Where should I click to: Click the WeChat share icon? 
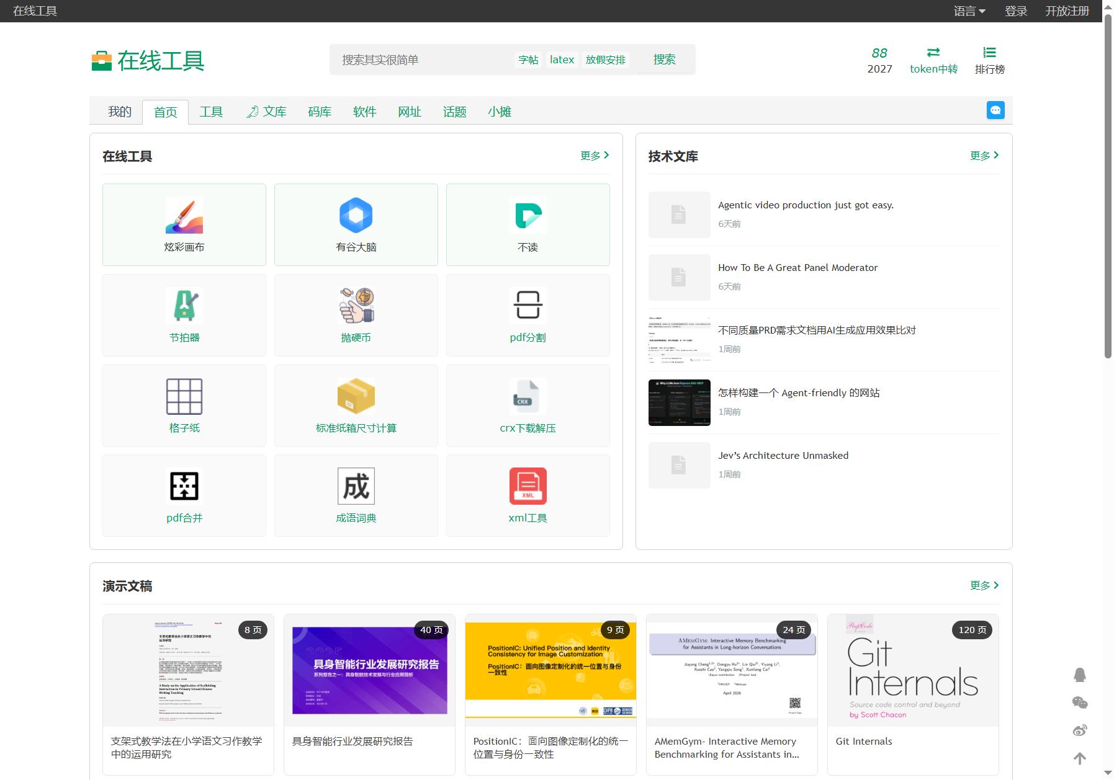point(1080,702)
